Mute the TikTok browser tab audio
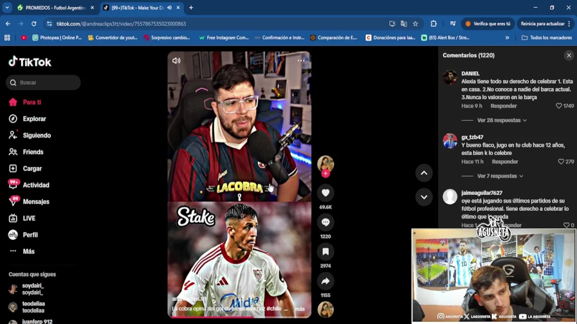The image size is (577, 324). (169, 8)
